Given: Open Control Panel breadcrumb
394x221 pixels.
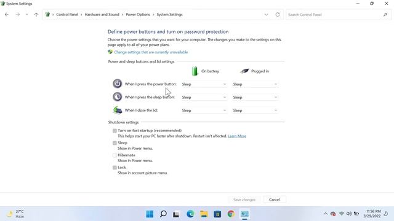Looking at the screenshot, I should tap(67, 15).
